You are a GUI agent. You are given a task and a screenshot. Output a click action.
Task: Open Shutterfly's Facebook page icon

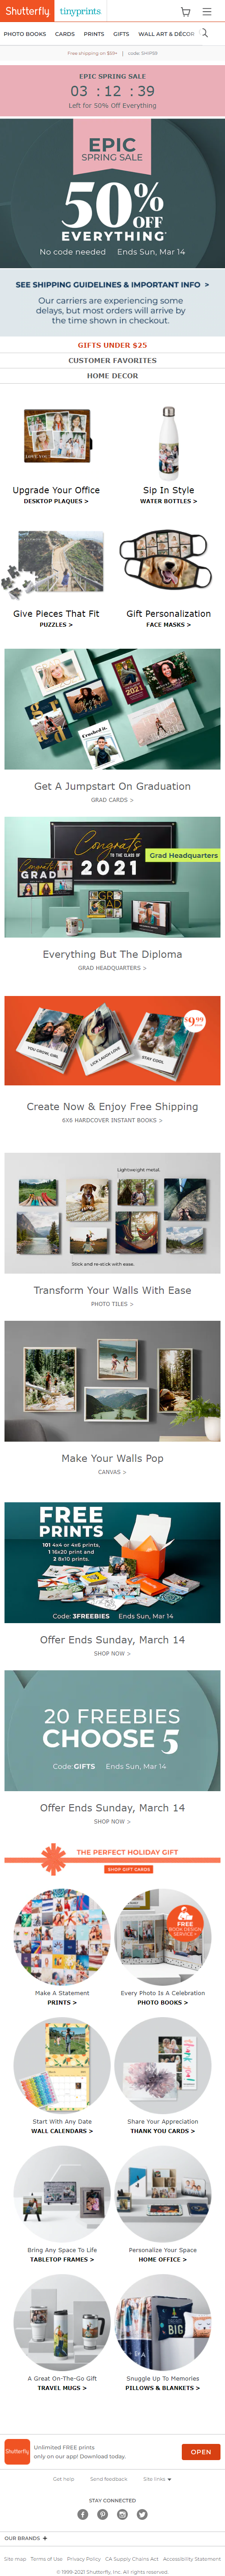click(x=83, y=2515)
